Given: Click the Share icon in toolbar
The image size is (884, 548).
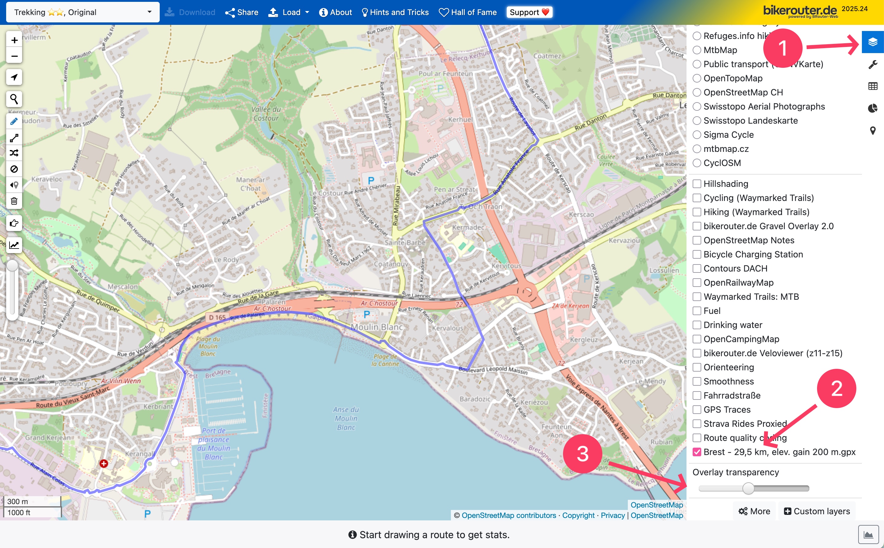Looking at the screenshot, I should (x=242, y=12).
